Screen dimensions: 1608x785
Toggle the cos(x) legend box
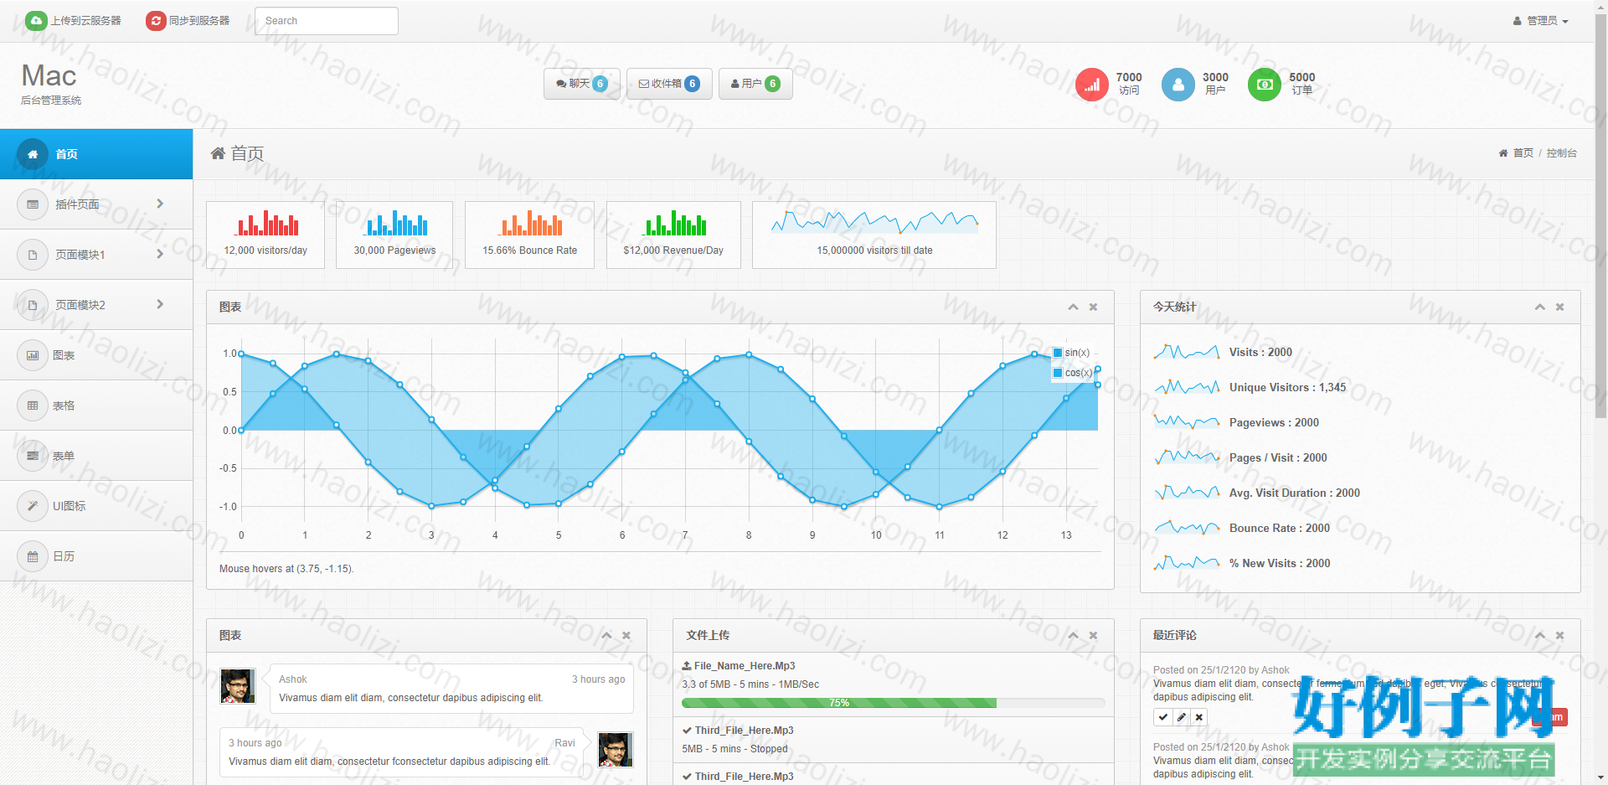coord(1058,373)
